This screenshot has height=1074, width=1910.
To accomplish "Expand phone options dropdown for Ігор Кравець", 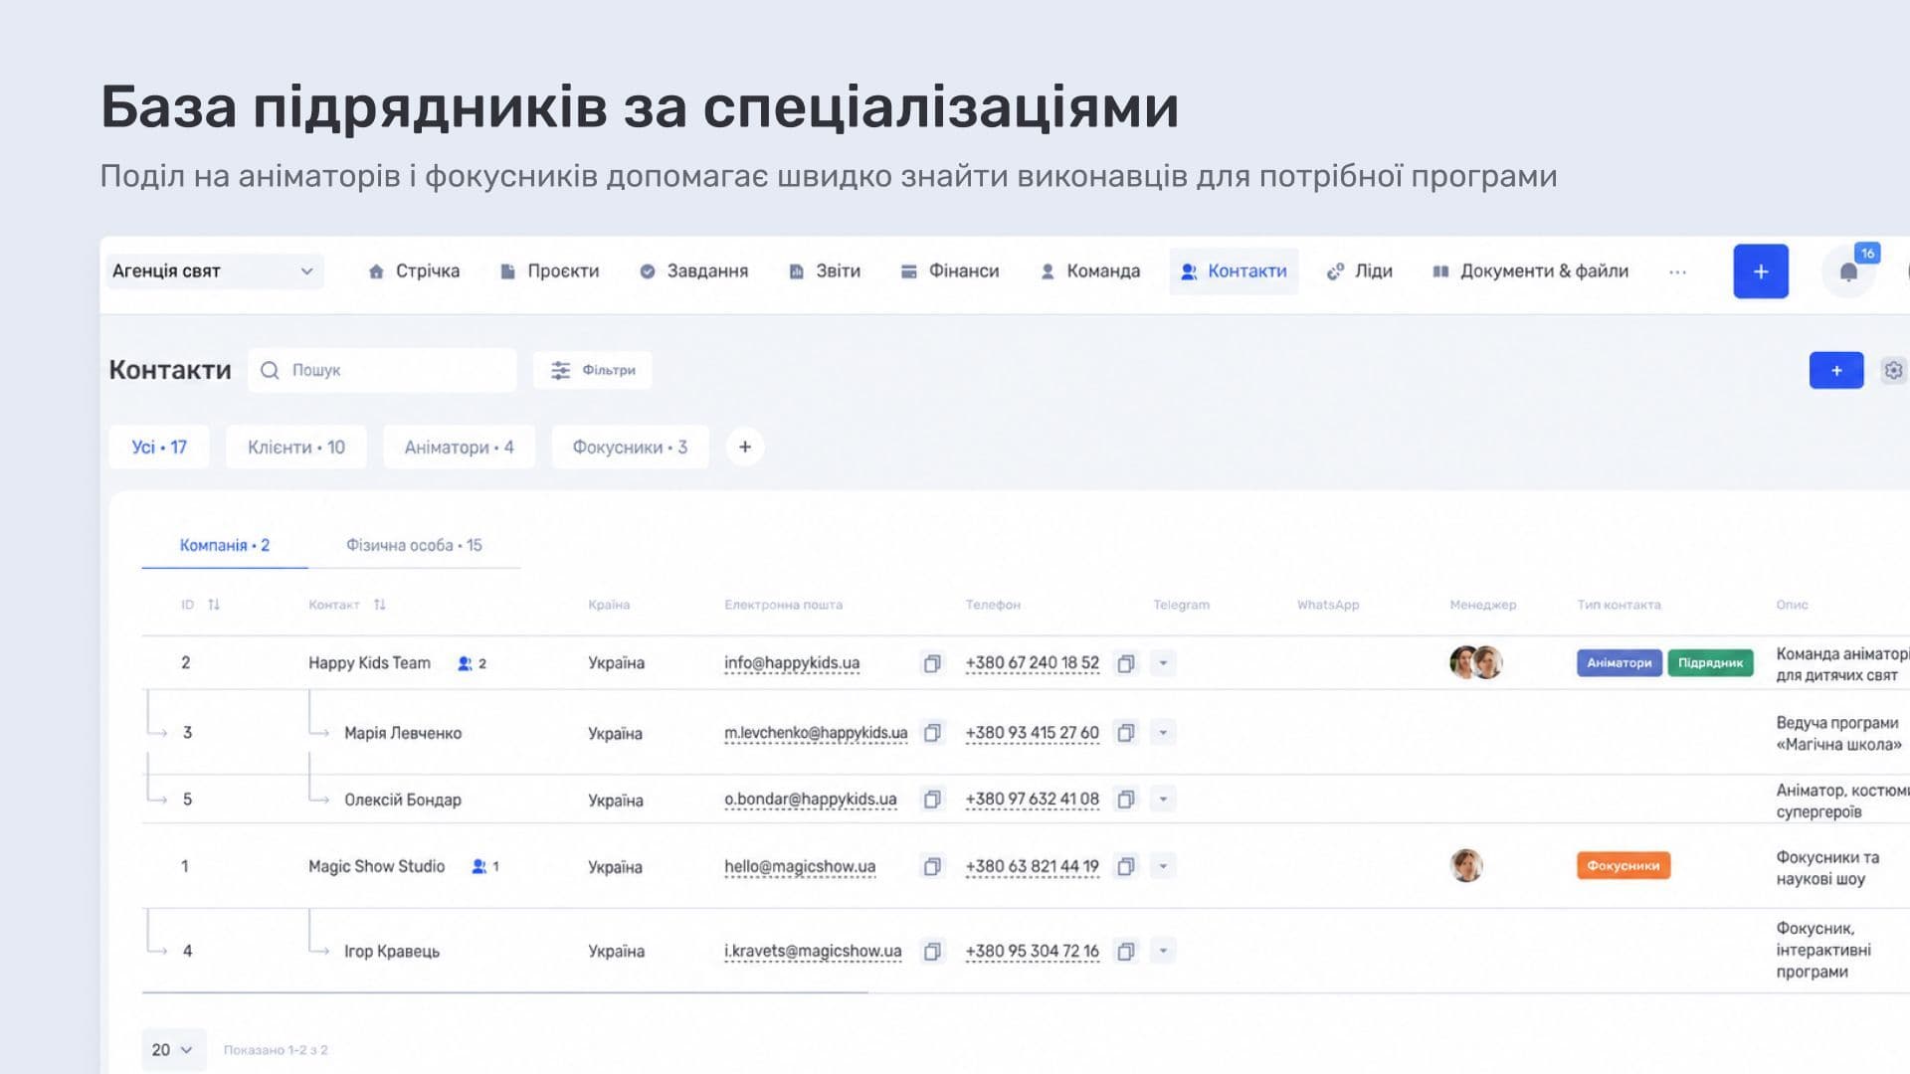I will [x=1163, y=952].
